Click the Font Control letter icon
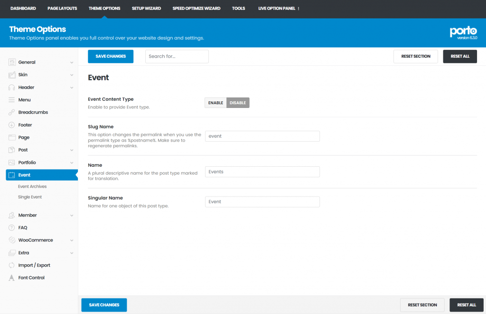Image resolution: width=486 pixels, height=314 pixels. click(12, 278)
